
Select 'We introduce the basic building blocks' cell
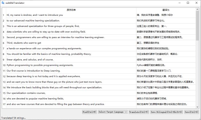[x=71, y=87]
